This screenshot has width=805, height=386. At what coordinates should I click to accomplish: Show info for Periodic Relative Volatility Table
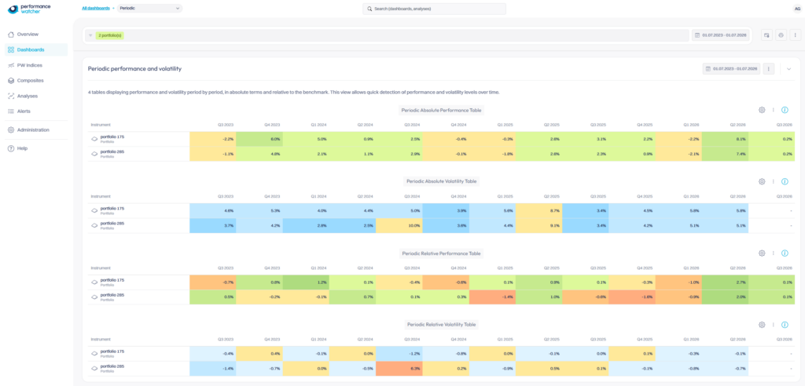pos(785,325)
